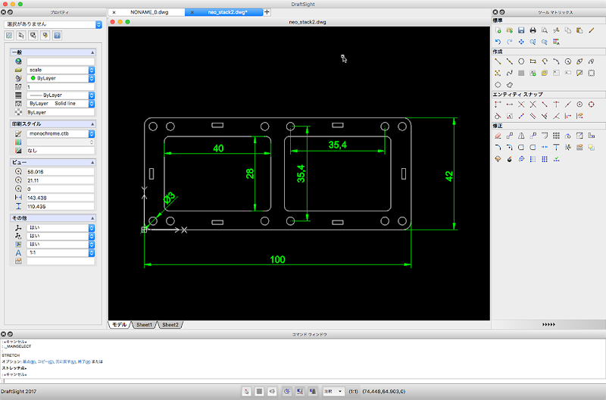Click the Tangent entity snap icon
Viewport: 606px width, 400px height.
point(498,116)
